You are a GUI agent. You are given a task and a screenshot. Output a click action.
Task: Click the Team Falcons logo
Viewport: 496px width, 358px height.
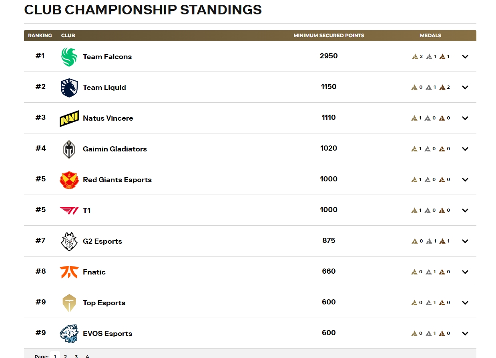pos(69,57)
